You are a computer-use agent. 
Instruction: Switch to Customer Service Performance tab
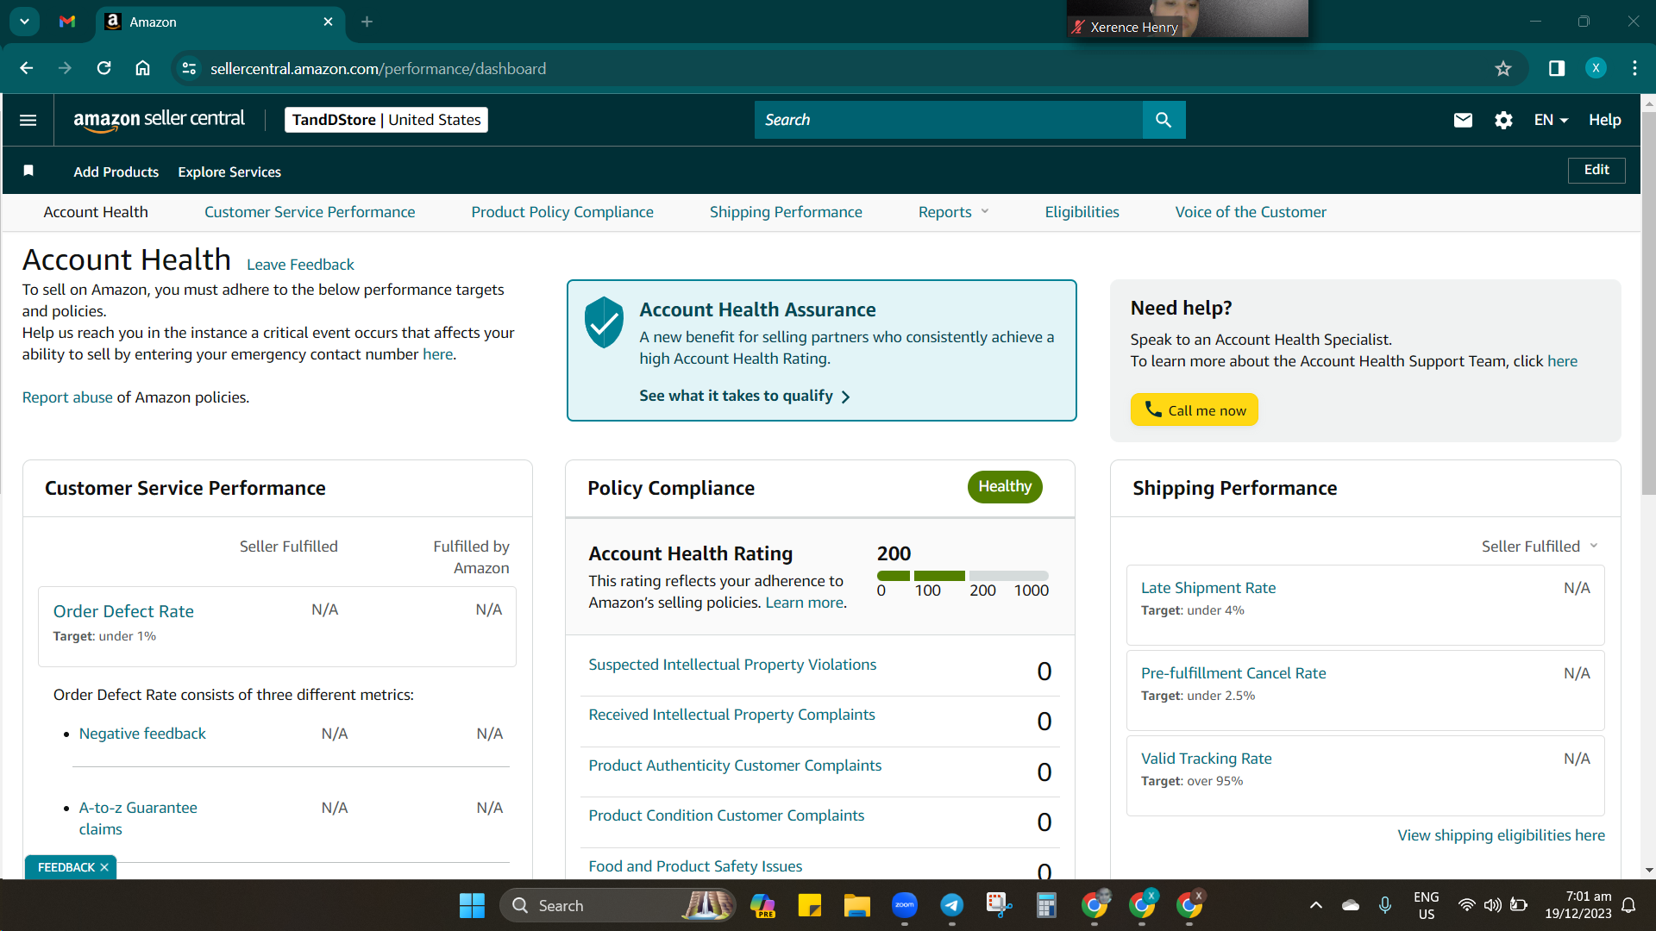click(x=310, y=212)
